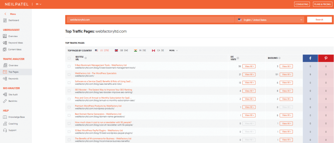Click the Site Audit icon
This screenshot has height=143, width=334.
[x=5, y=94]
